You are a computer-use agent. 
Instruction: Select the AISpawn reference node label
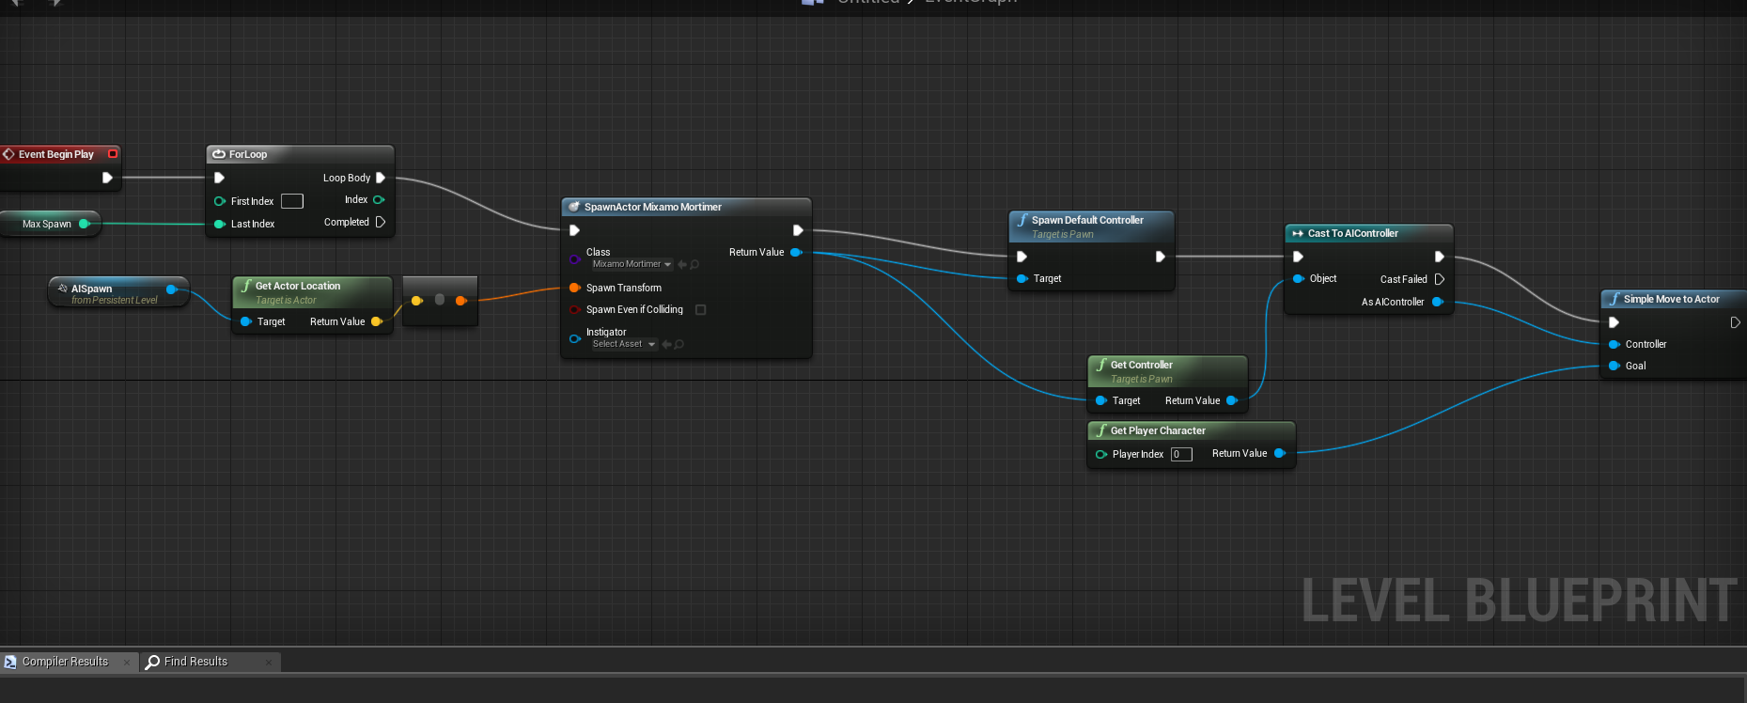(x=91, y=289)
